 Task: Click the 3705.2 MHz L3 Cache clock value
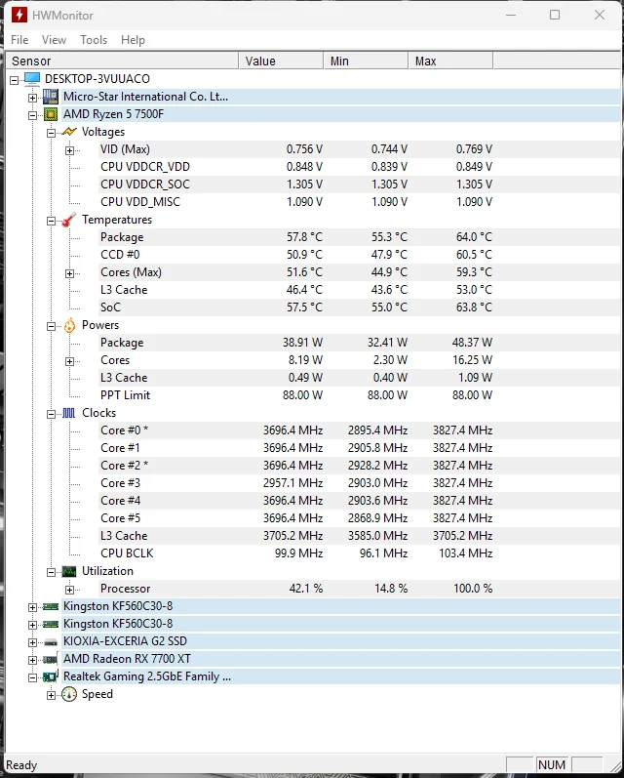[x=292, y=536]
